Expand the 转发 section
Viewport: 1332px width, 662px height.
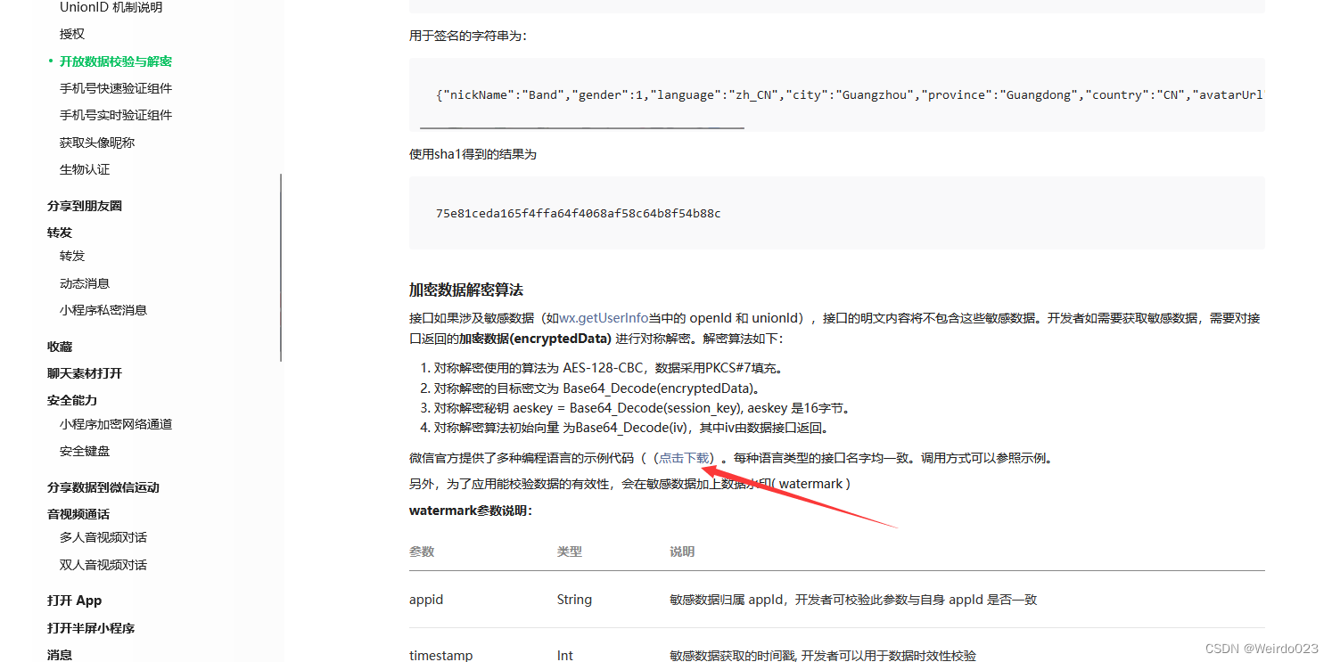click(59, 232)
